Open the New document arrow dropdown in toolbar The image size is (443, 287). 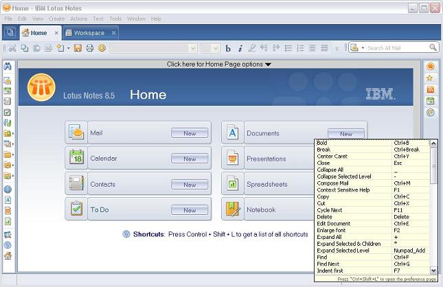69,48
